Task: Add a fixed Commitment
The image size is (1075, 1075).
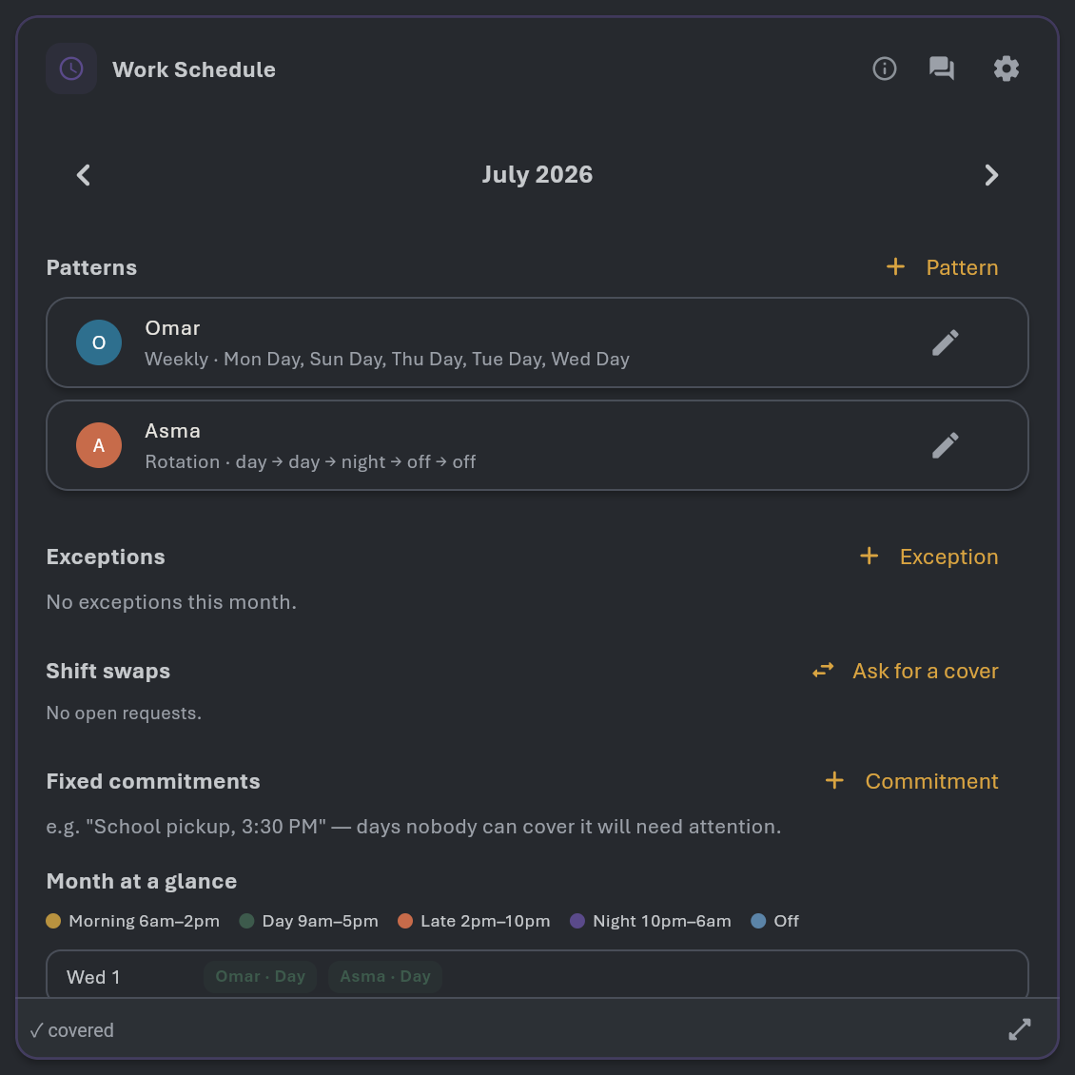Action: click(x=911, y=781)
